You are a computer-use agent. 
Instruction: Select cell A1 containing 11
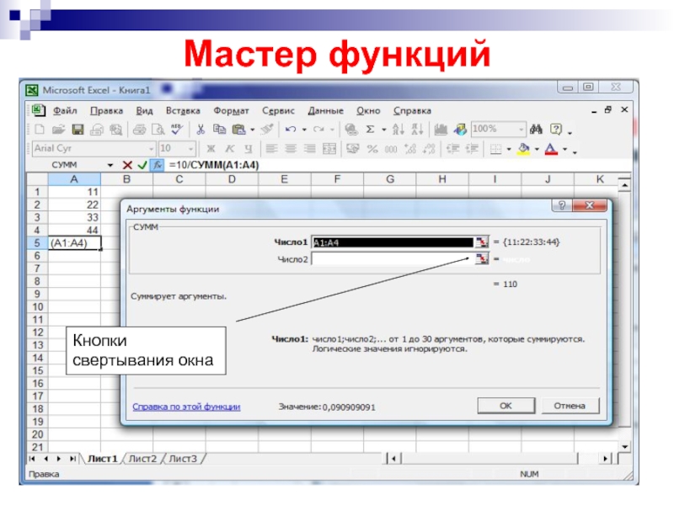click(74, 192)
